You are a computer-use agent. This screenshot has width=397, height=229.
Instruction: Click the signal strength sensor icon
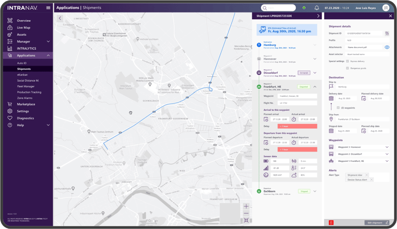[x=266, y=168]
